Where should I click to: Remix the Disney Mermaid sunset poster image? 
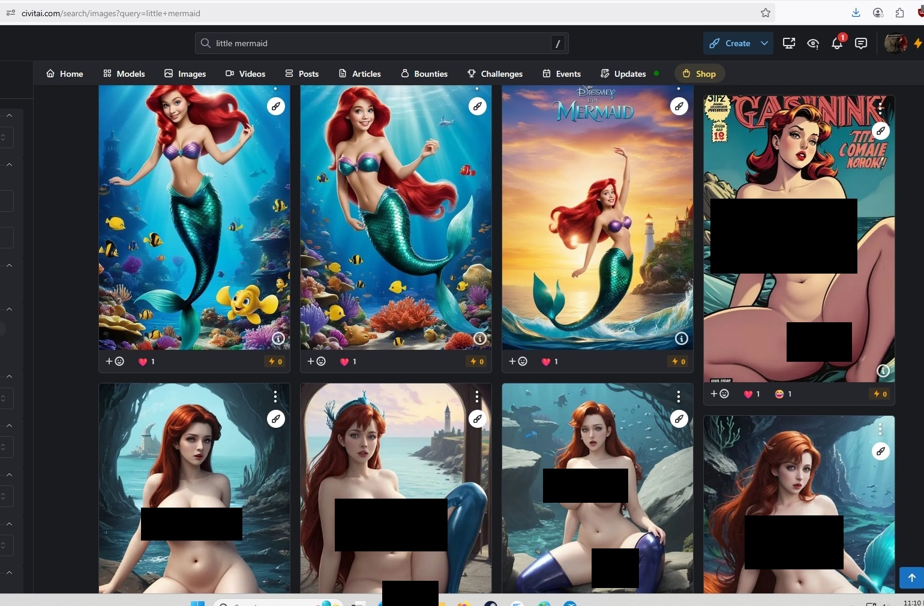[679, 106]
